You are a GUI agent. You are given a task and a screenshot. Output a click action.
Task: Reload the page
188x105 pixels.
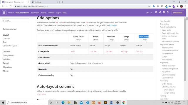(x=11, y=6)
